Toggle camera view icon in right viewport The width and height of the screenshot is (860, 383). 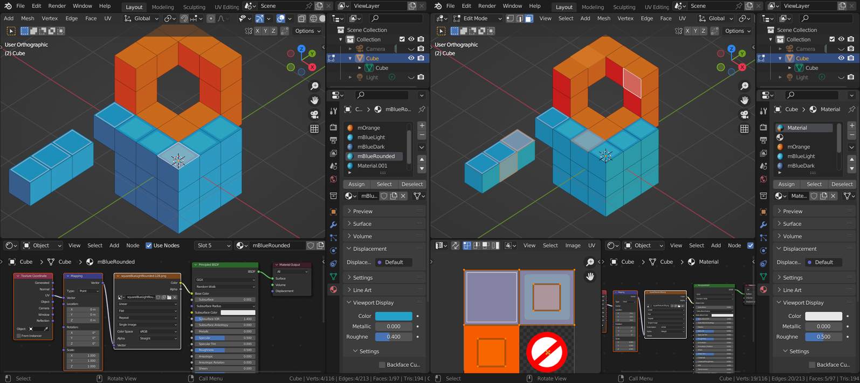click(745, 114)
